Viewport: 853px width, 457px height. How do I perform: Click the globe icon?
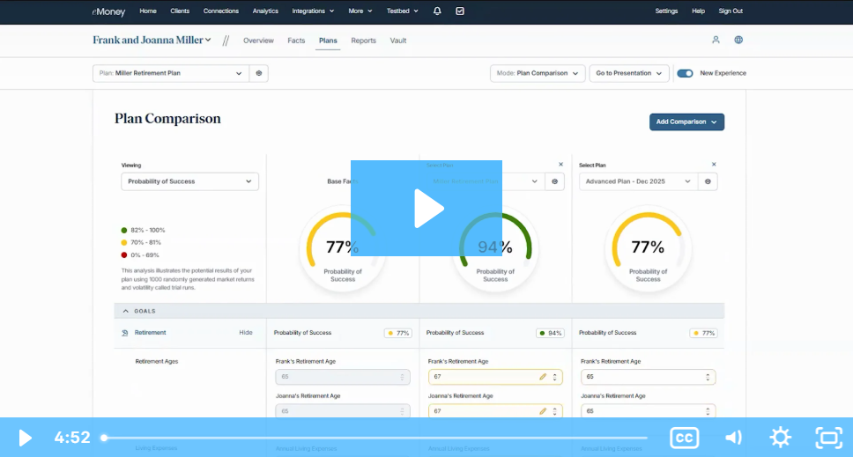click(x=738, y=41)
